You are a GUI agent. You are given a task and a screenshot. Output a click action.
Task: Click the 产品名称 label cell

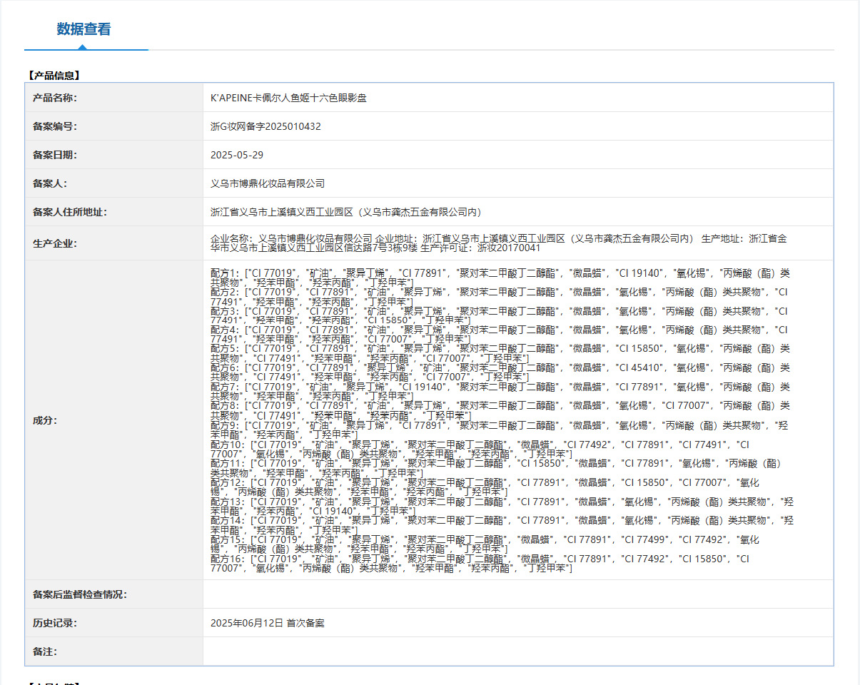(114, 98)
